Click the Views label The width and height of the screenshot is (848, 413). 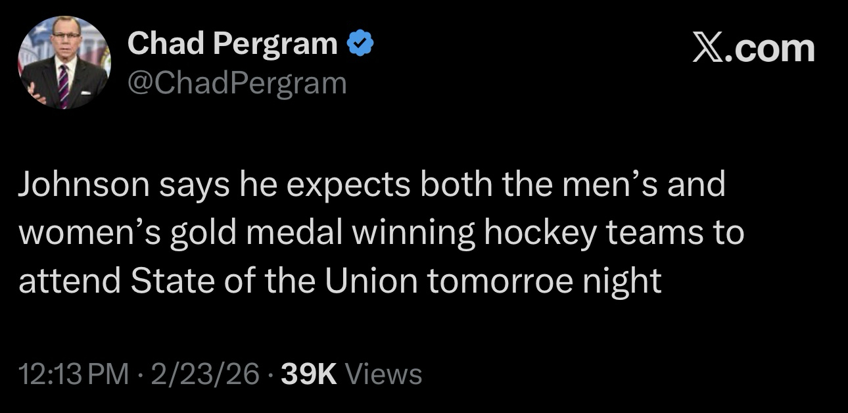point(383,374)
